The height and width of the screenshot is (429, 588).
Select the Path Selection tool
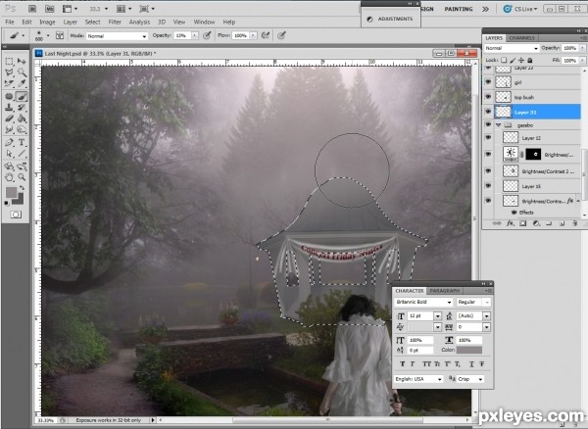coord(10,154)
